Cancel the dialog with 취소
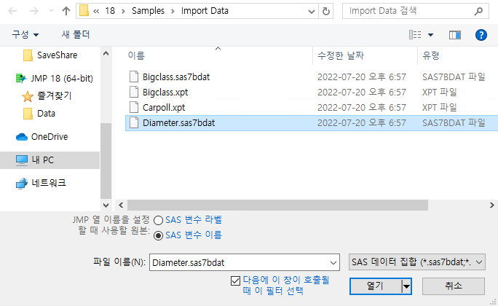The height and width of the screenshot is (306, 498). 454,286
